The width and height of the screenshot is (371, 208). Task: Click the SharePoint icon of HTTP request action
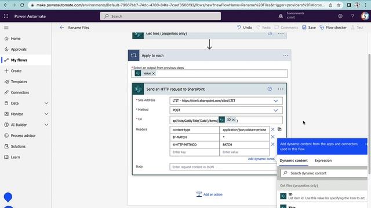coord(138,89)
